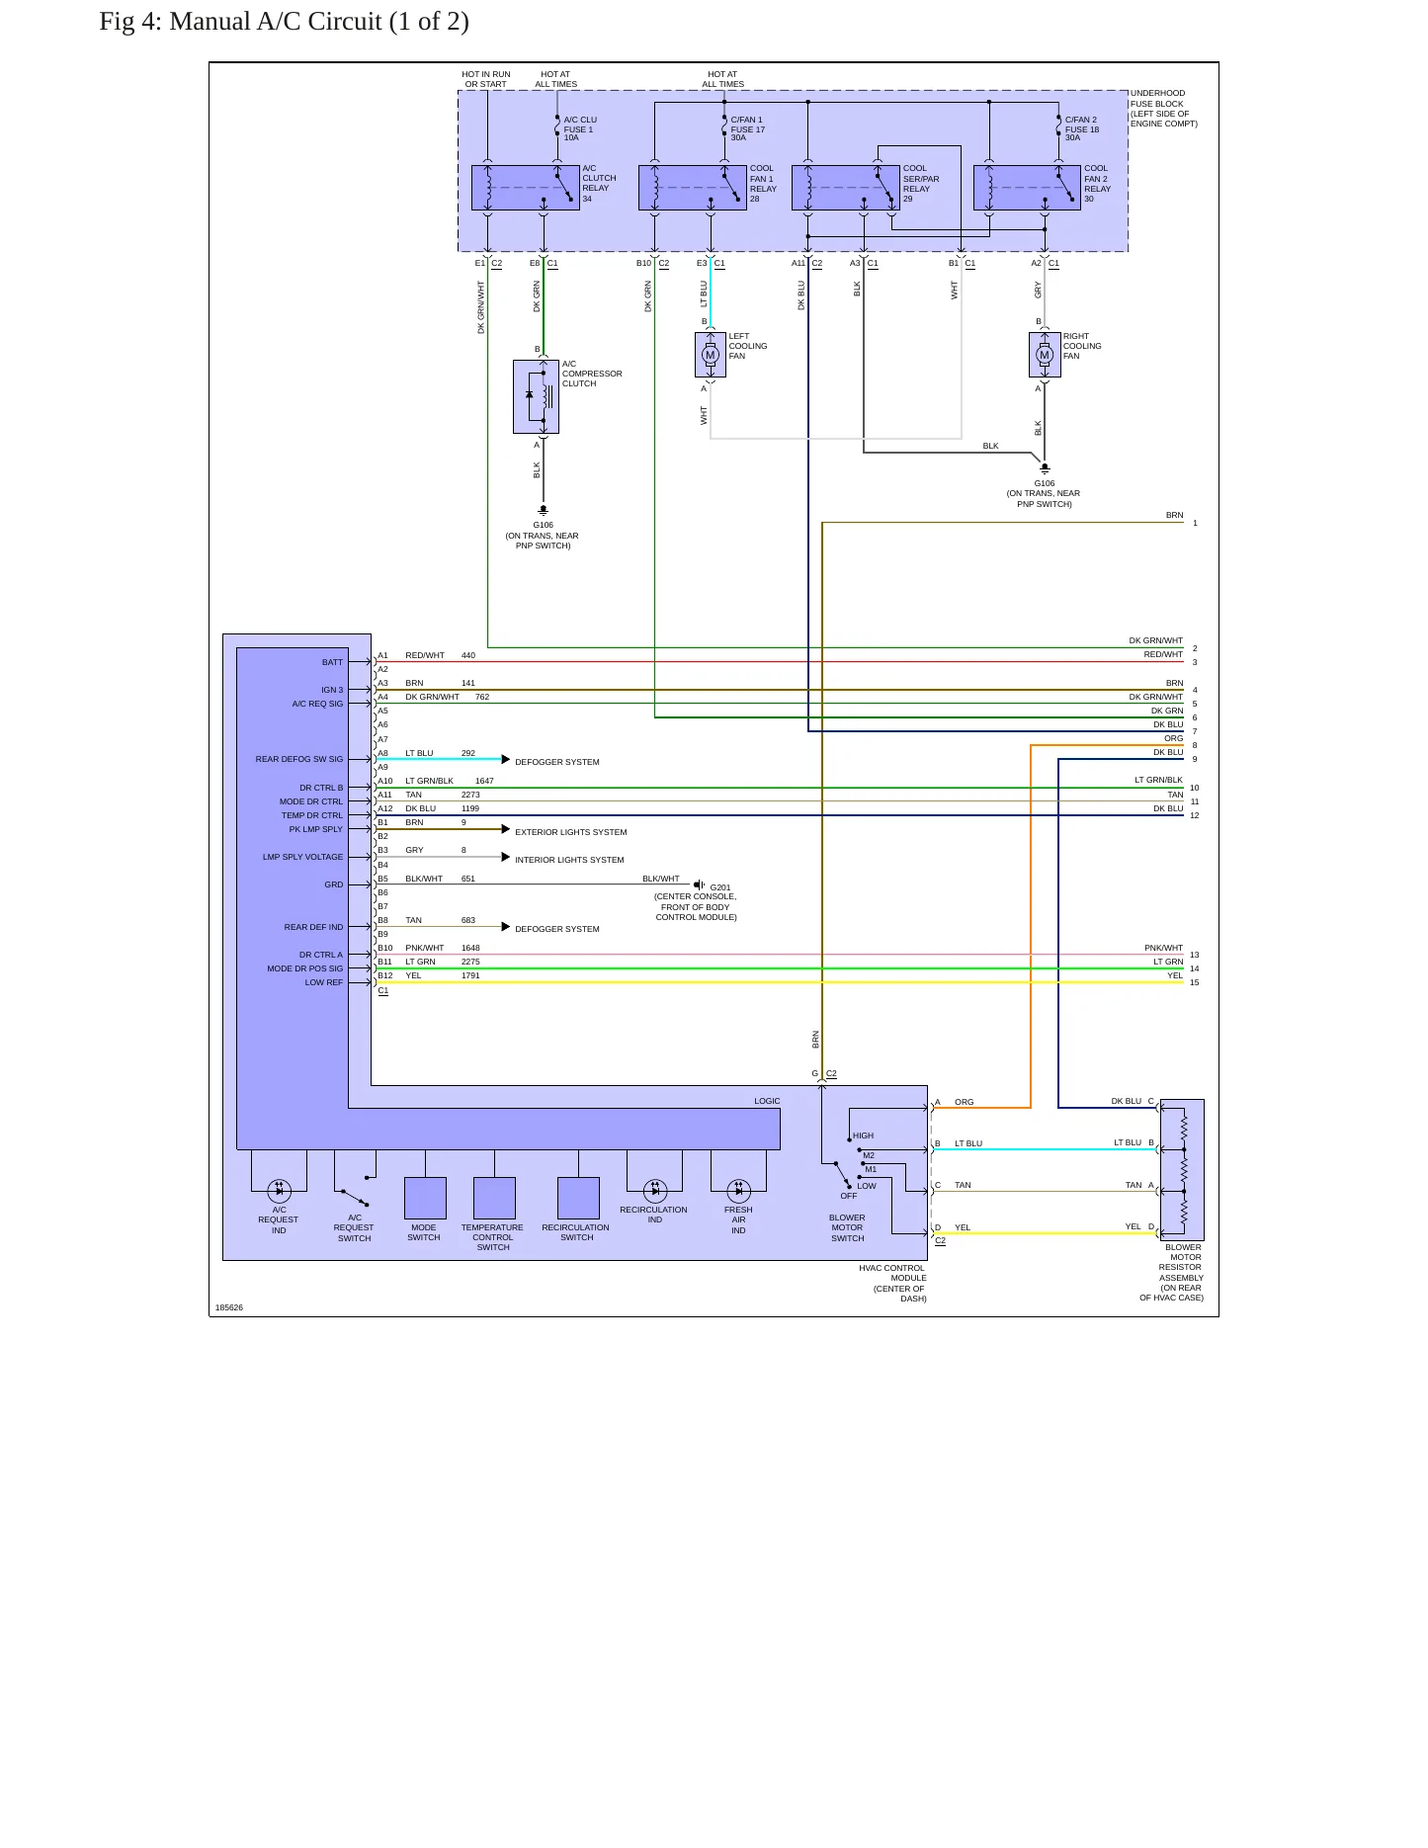This screenshot has width=1428, height=1848.
Task: Click the A/C Request Switch symbol
Action: click(x=355, y=1191)
